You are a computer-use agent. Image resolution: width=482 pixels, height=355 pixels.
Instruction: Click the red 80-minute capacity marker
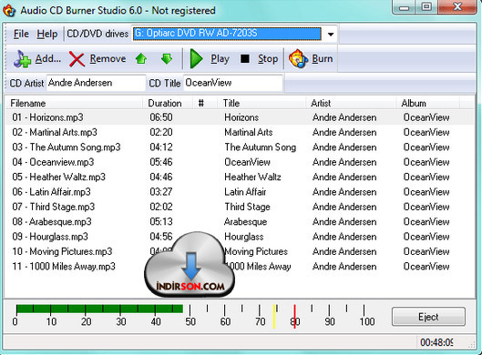point(294,316)
